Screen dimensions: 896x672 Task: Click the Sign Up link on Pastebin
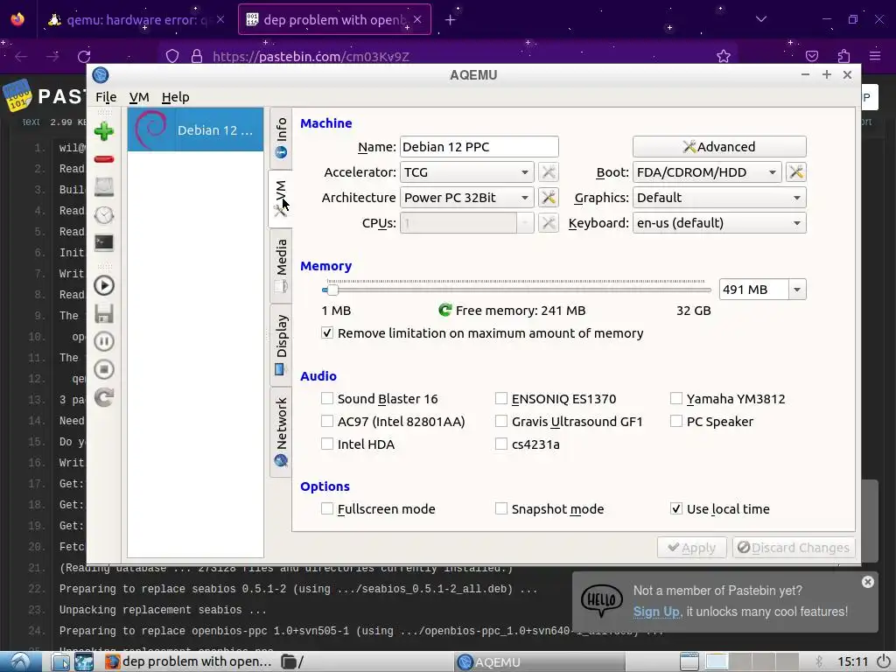tap(656, 612)
